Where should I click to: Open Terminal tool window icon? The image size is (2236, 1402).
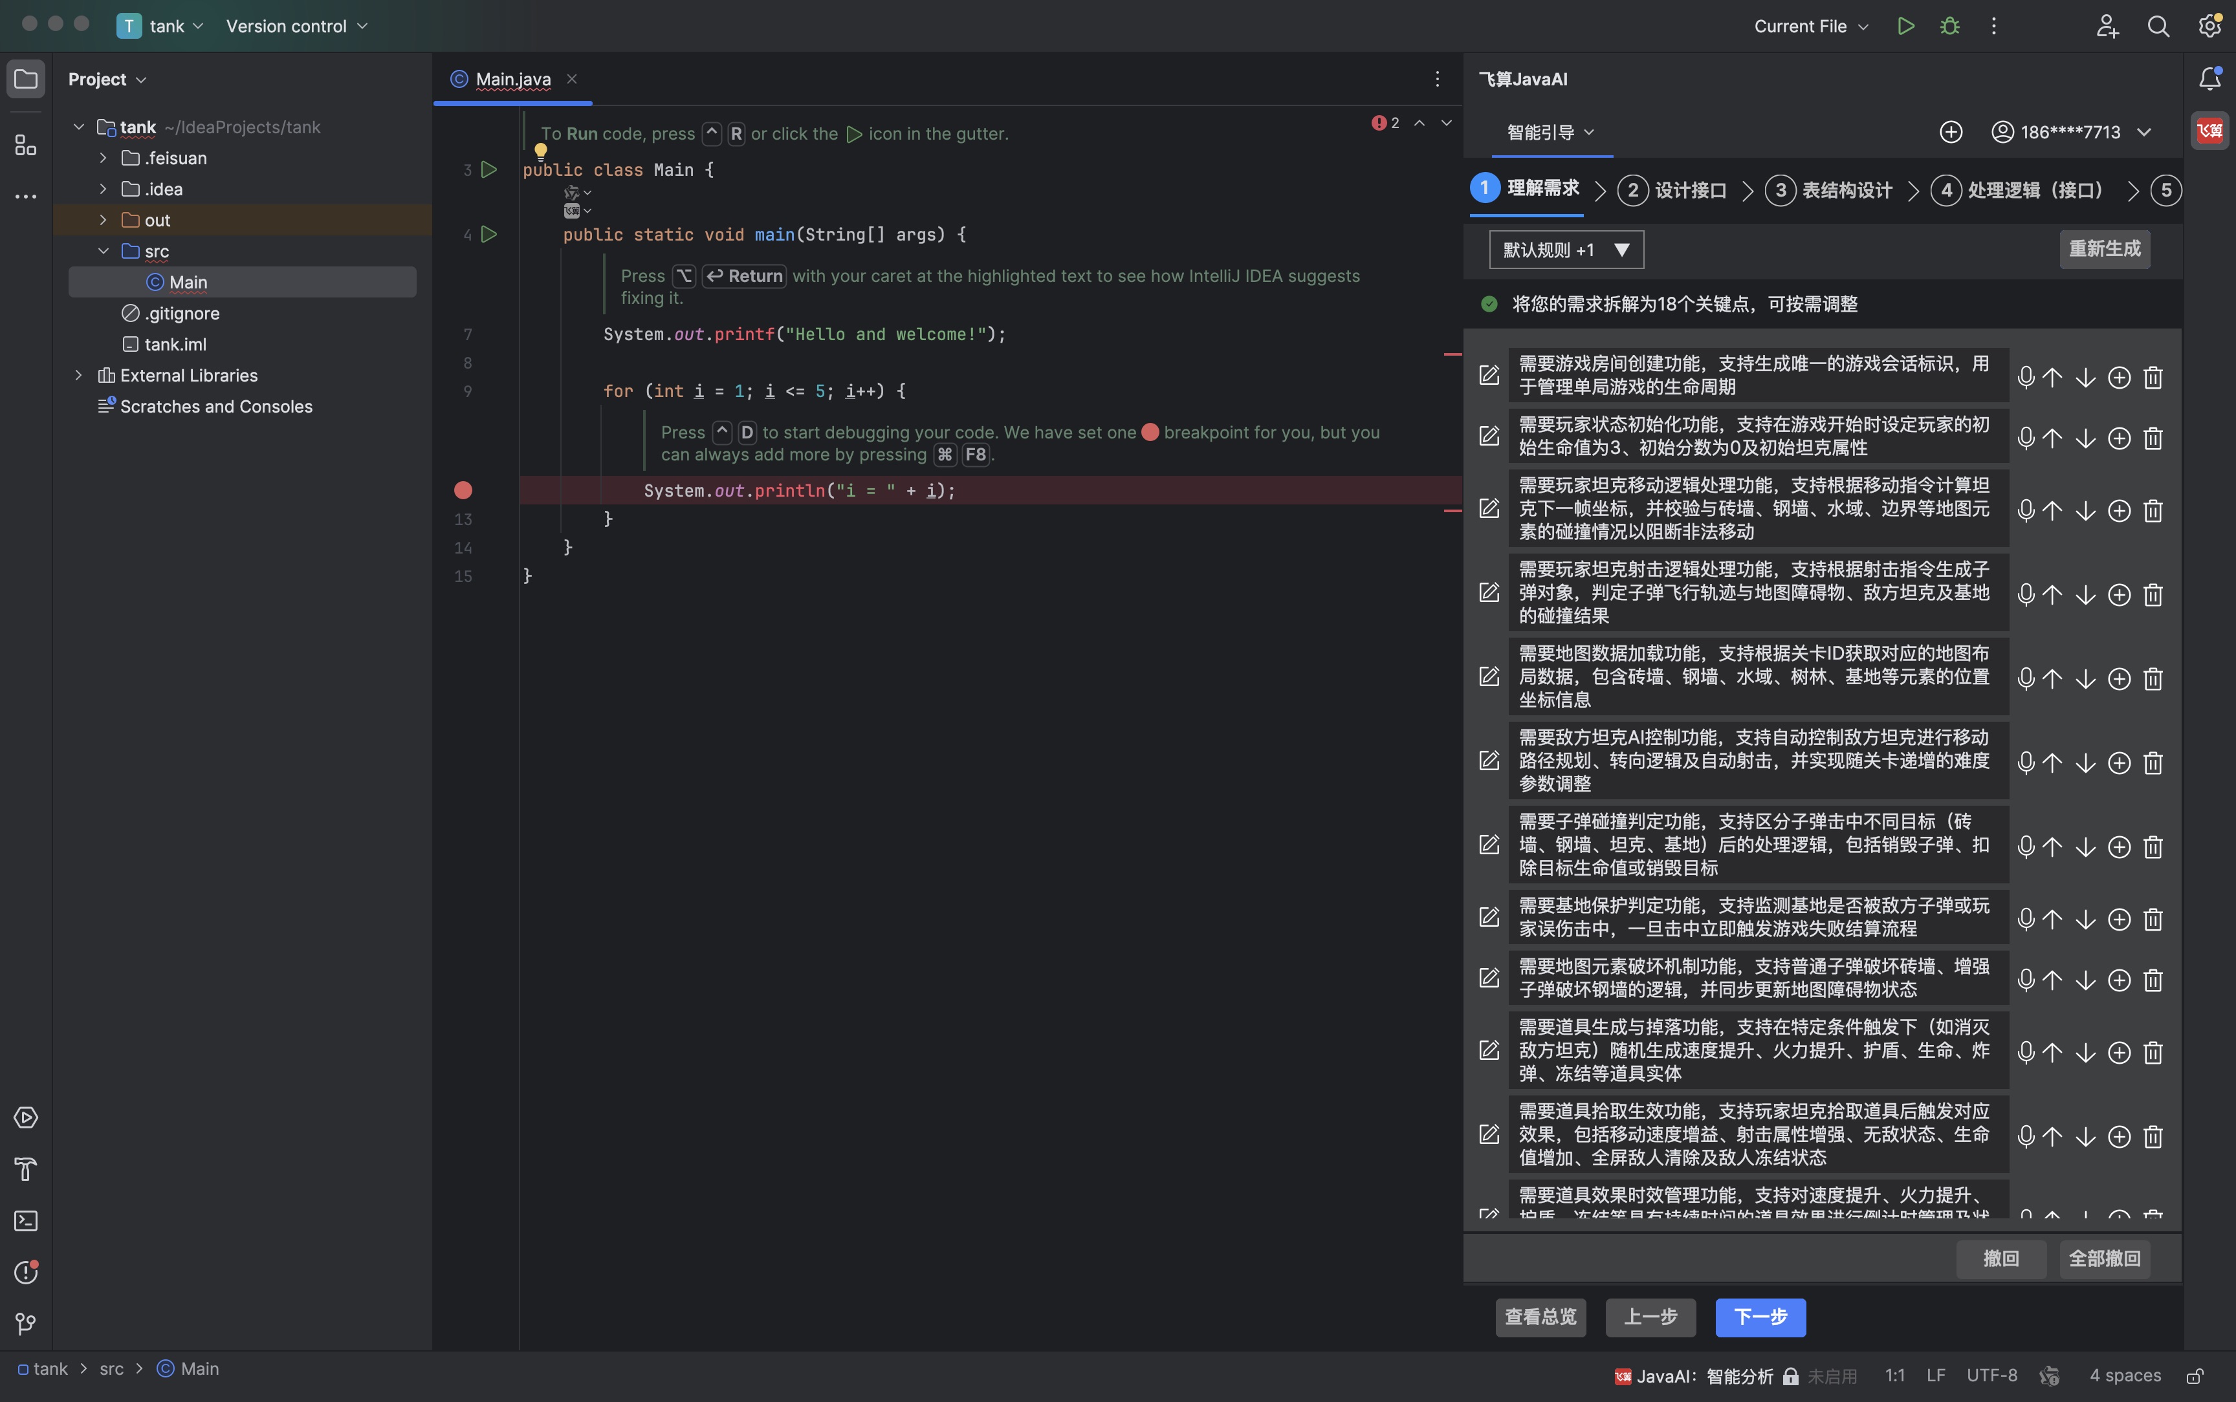(x=26, y=1220)
